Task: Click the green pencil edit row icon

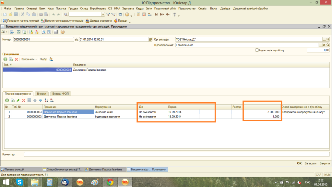Action: (x=18, y=100)
